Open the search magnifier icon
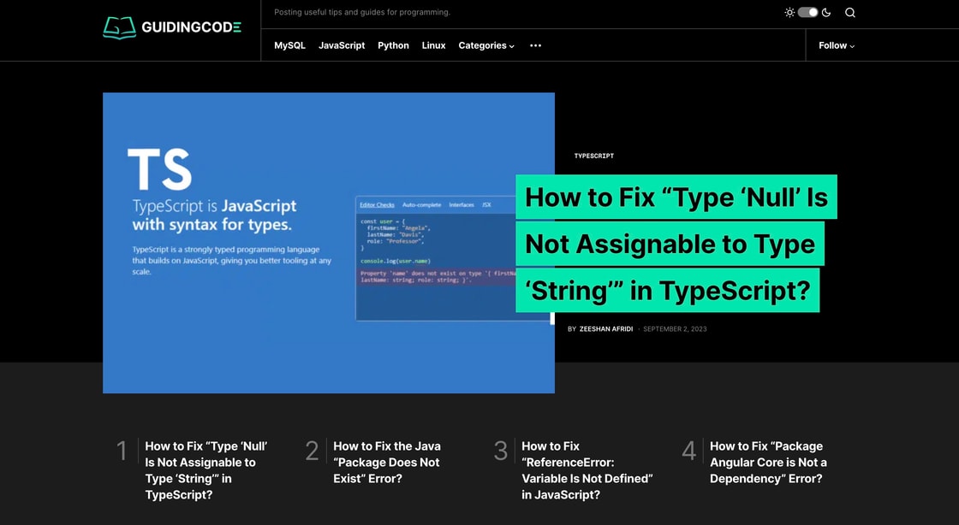The width and height of the screenshot is (959, 525). (x=849, y=13)
